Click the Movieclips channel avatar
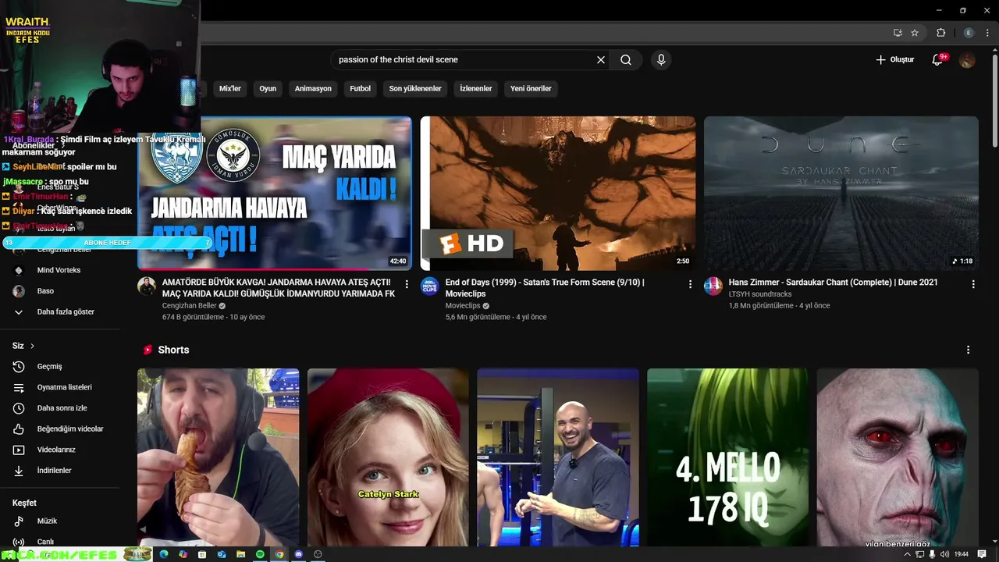999x562 pixels. [430, 286]
